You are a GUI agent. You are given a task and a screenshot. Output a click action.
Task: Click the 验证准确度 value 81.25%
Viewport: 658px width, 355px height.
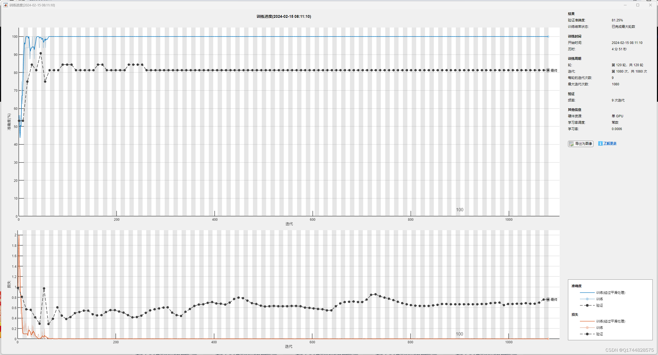pyautogui.click(x=617, y=20)
